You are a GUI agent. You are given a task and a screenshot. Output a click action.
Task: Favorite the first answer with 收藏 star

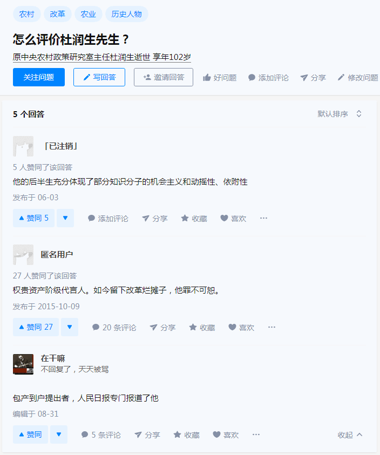click(x=194, y=218)
